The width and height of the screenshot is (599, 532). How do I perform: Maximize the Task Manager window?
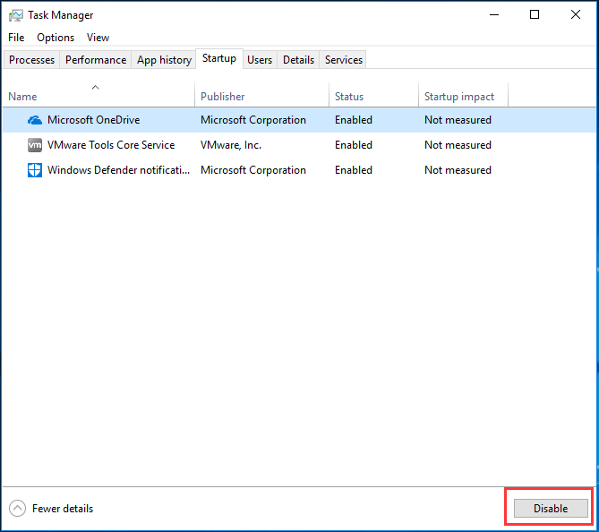point(535,15)
